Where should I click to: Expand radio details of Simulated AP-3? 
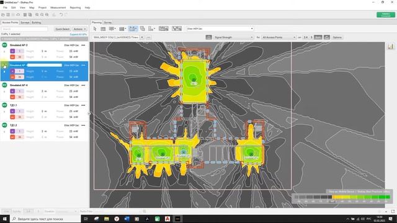(x=4, y=51)
